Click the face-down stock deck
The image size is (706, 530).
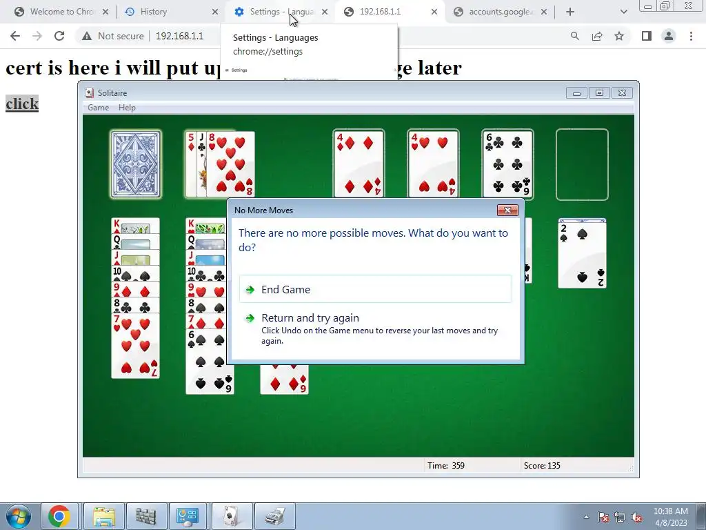(136, 164)
